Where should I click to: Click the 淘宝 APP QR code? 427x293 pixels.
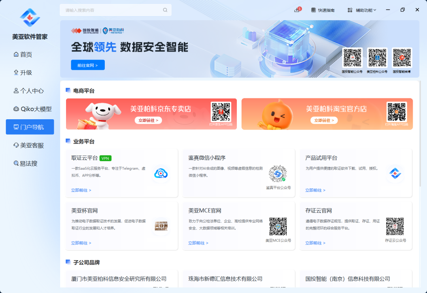pos(397,111)
